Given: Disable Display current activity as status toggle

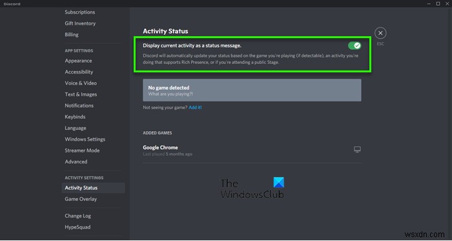Looking at the screenshot, I should click(354, 45).
